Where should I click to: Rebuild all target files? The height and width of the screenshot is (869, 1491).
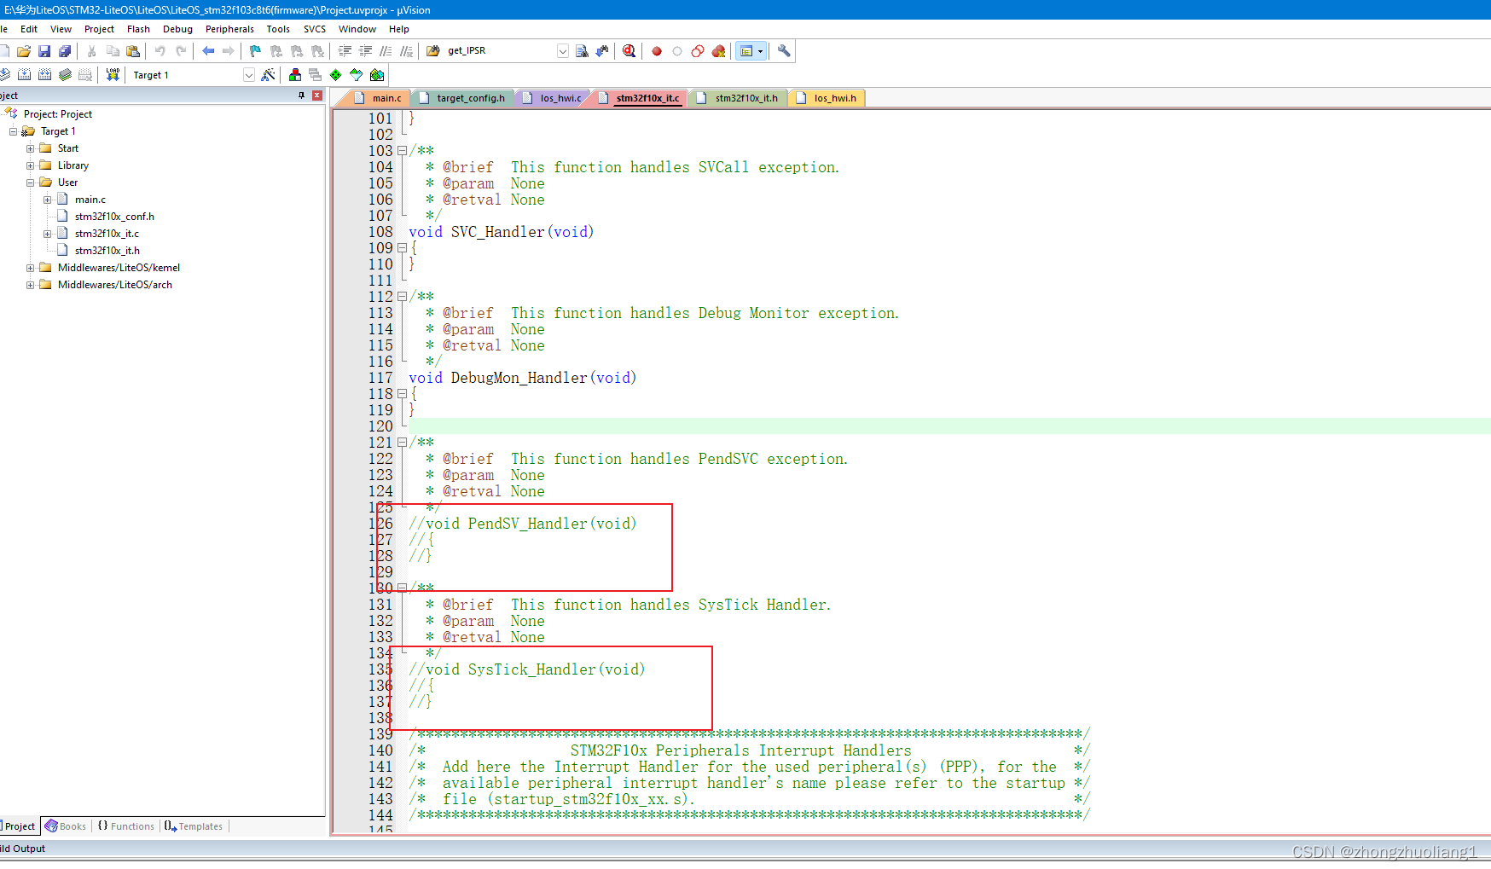coord(43,75)
